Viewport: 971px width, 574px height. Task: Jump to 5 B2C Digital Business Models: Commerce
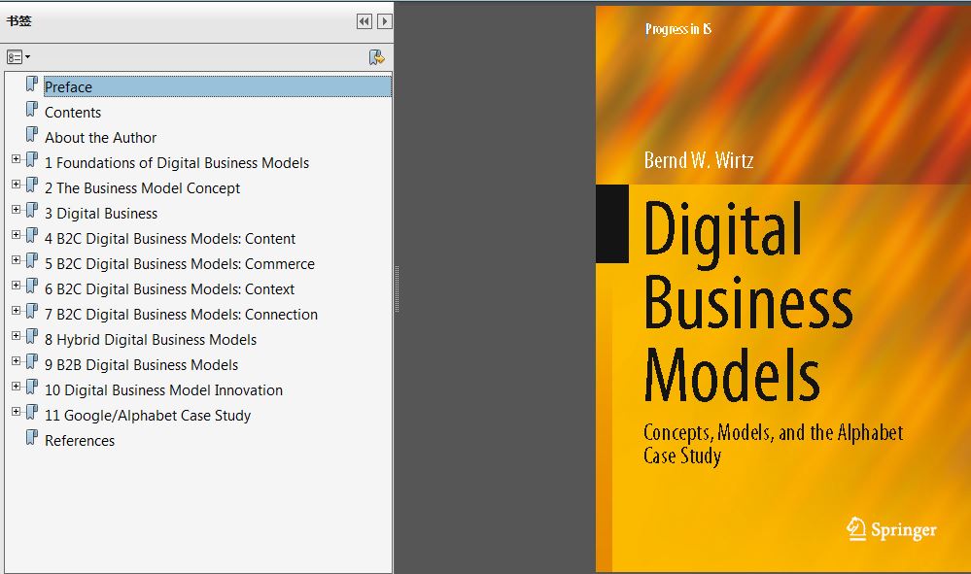[x=180, y=264]
